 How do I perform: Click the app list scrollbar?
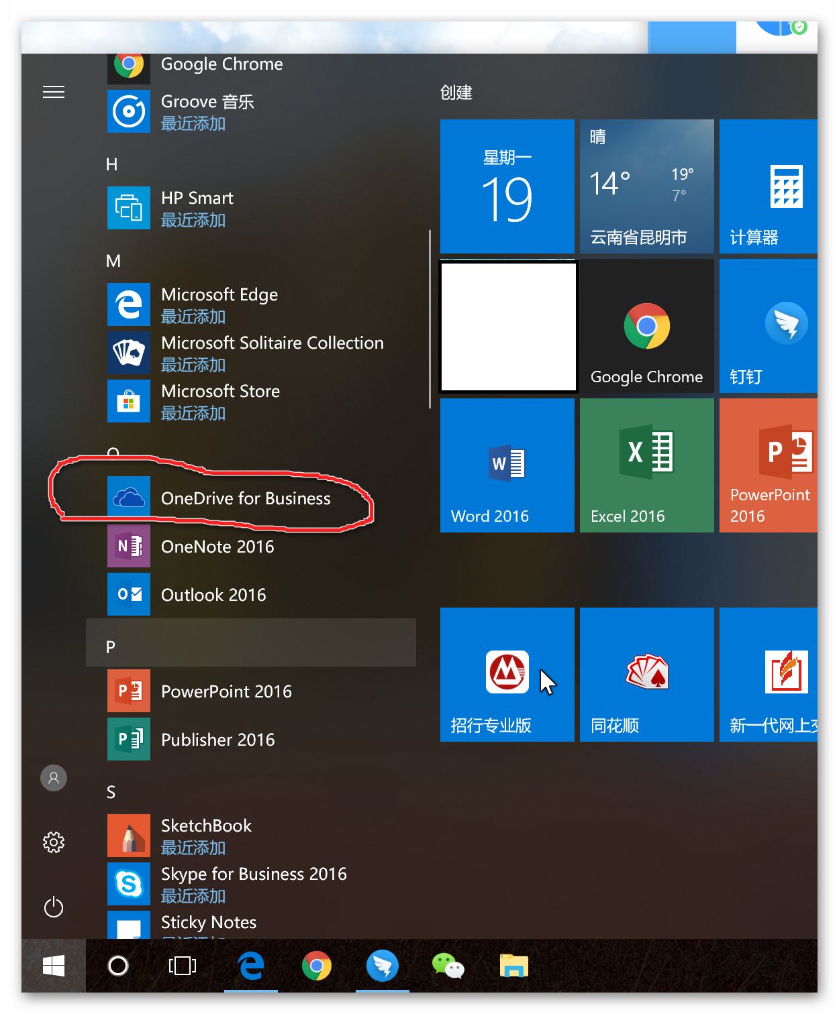(430, 319)
